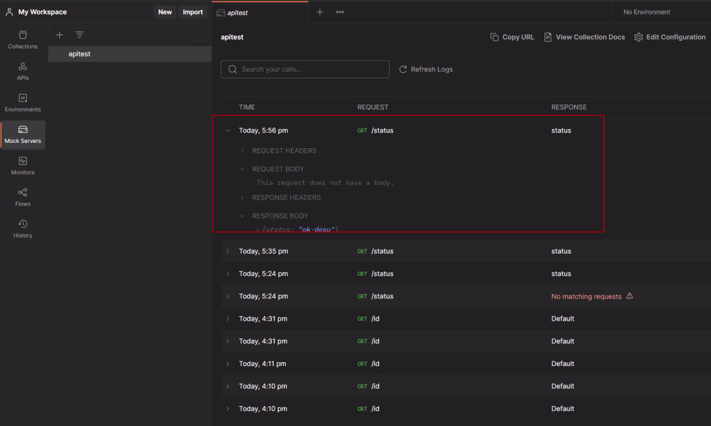This screenshot has height=426, width=711.
Task: Click Default response in 4:11 pm row
Action: [x=563, y=364]
